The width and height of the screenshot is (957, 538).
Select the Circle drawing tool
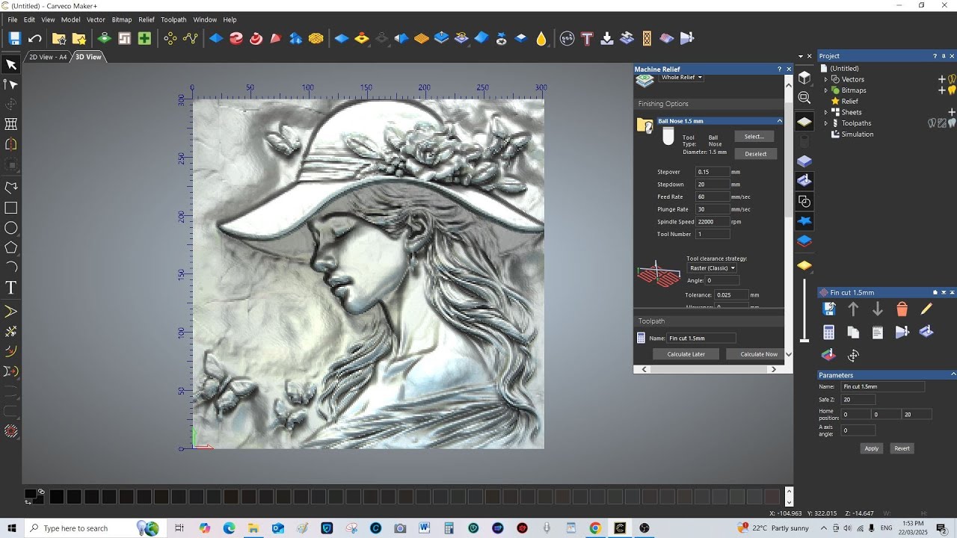(x=11, y=228)
